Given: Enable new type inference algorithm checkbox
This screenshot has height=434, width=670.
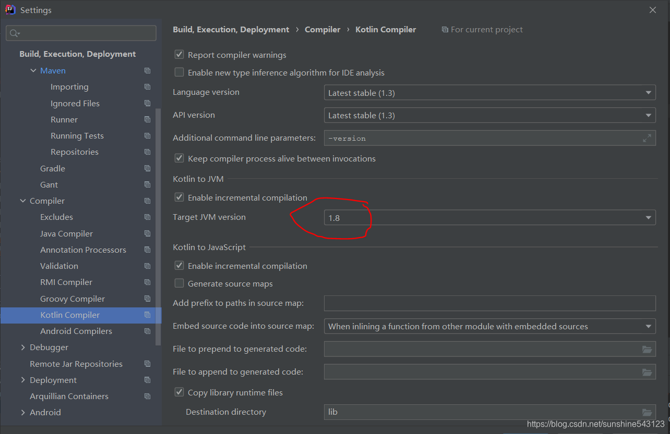Looking at the screenshot, I should coord(180,72).
